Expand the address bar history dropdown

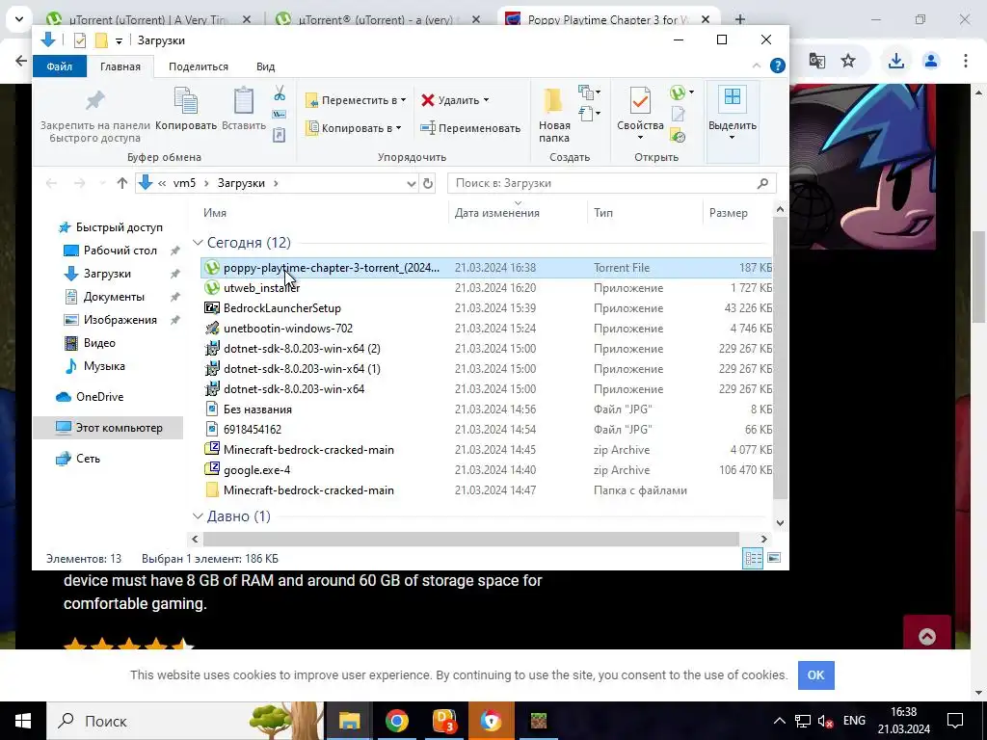coord(411,183)
